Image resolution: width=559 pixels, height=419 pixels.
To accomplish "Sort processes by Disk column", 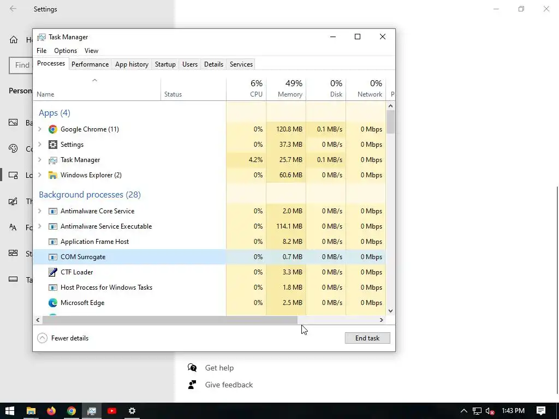I will click(x=326, y=89).
